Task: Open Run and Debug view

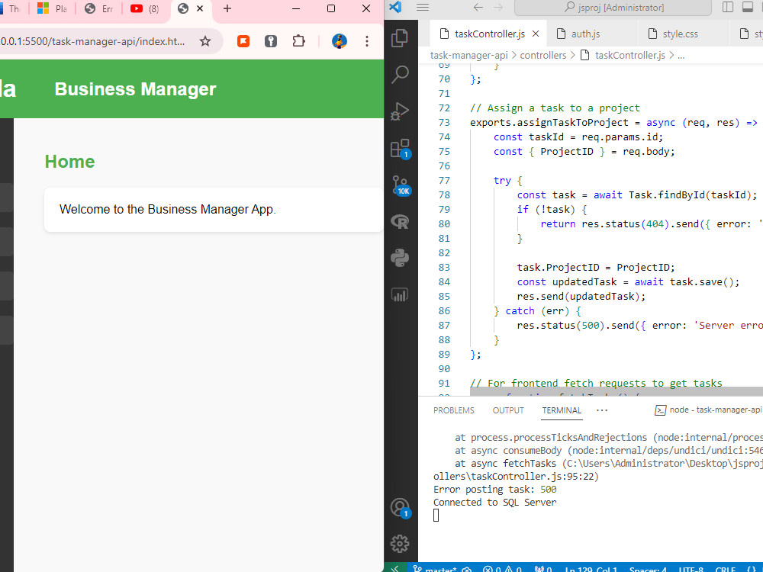Action: 400,111
